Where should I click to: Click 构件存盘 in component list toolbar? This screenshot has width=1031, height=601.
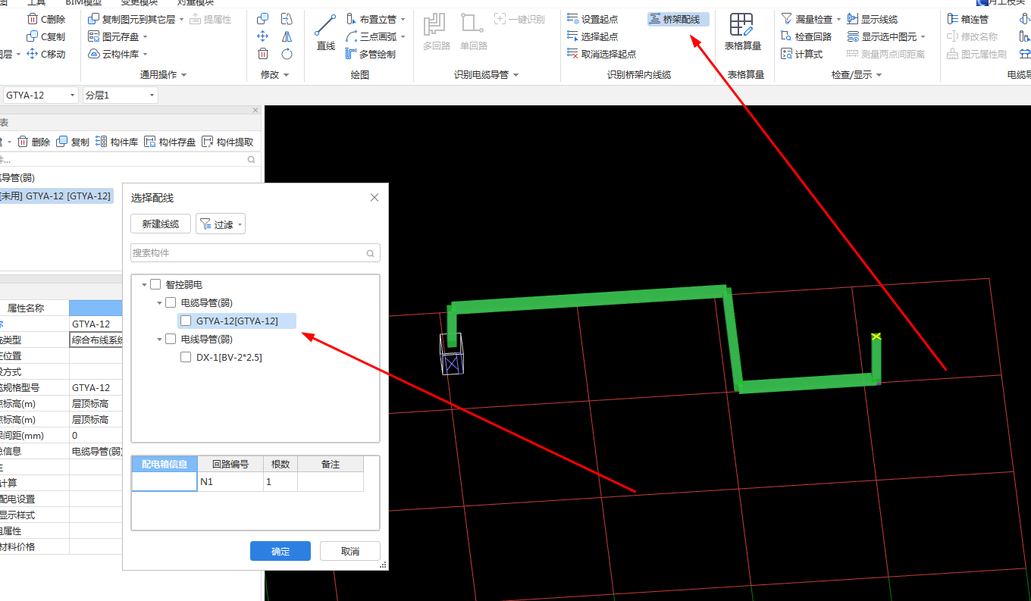170,142
